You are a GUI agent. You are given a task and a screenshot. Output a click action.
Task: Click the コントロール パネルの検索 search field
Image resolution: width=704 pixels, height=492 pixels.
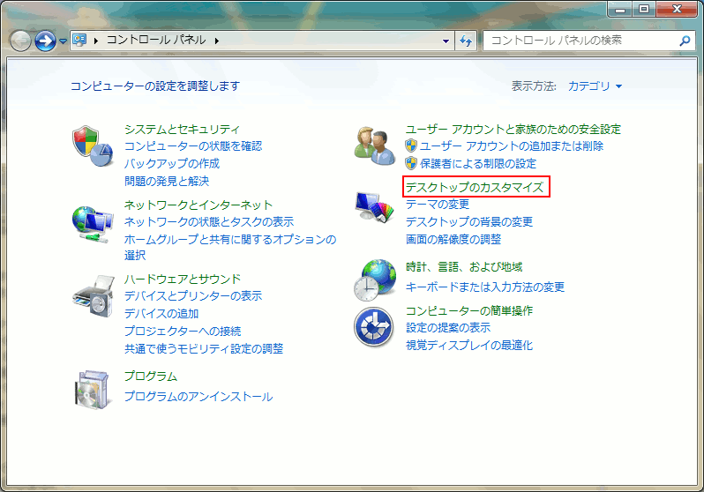click(578, 41)
